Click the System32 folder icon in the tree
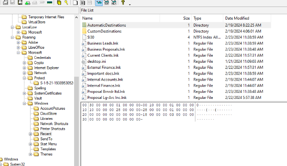The height and width of the screenshot is (166, 287). coord(6,164)
